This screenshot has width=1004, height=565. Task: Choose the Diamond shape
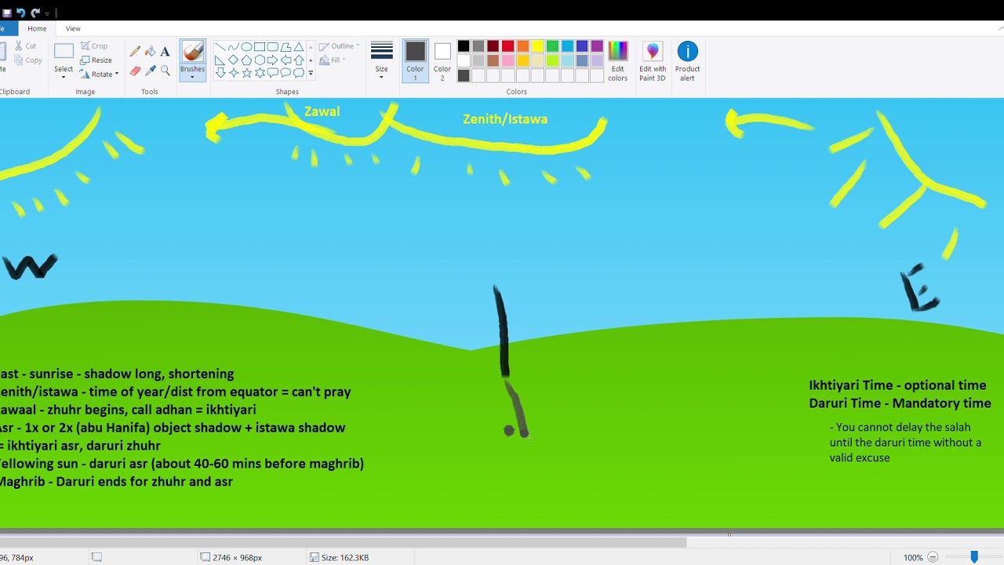click(233, 60)
